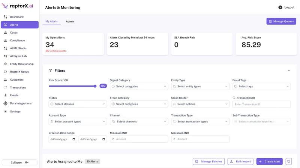Click the Enter Transaction ID field

coord(261,105)
